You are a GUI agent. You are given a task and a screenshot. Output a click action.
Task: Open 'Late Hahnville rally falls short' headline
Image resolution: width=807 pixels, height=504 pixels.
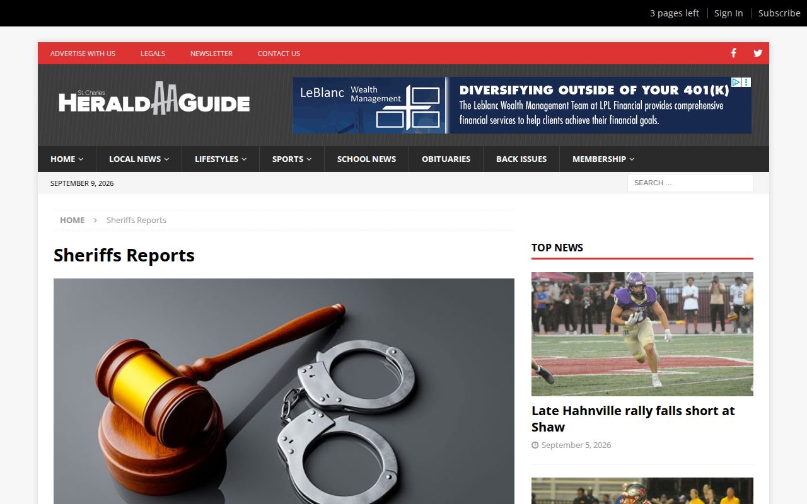pos(633,418)
